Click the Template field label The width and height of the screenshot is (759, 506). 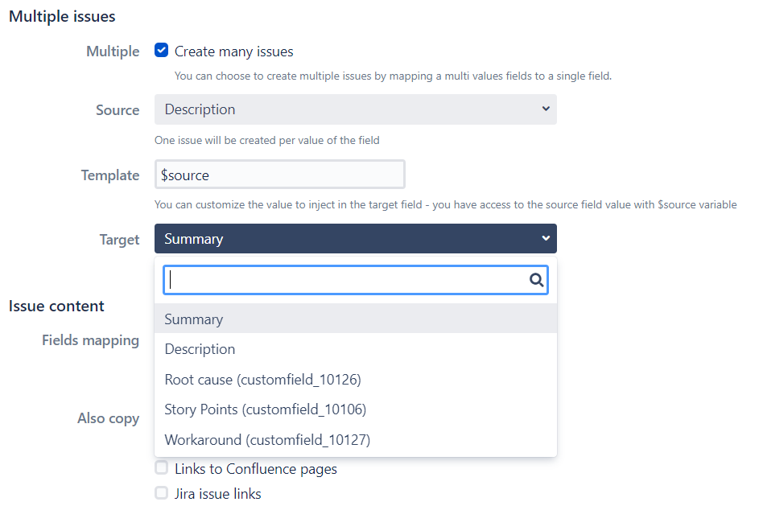coord(110,175)
